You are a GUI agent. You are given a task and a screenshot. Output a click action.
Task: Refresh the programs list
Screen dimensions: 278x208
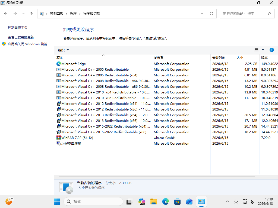211,14
